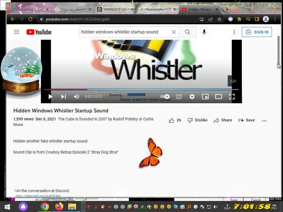Install app via the address bar download icon
283x212 pixels.
tap(201, 19)
